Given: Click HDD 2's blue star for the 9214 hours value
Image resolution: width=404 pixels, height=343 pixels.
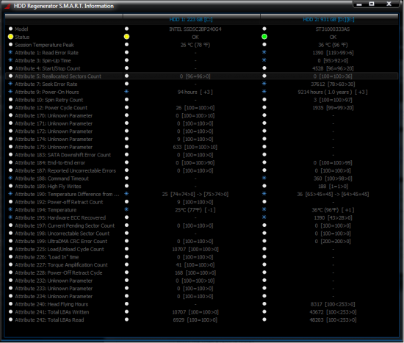Looking at the screenshot, I should point(264,92).
